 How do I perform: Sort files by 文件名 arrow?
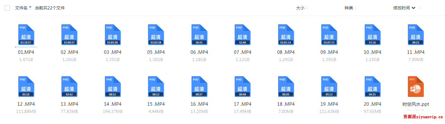tap(30, 7)
